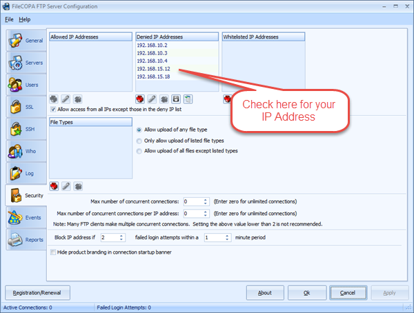Open the Log tab
Viewport: 414px width, 313px height.
pos(26,173)
